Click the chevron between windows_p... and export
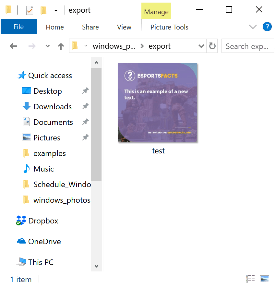This screenshot has width=275, height=287. click(142, 46)
